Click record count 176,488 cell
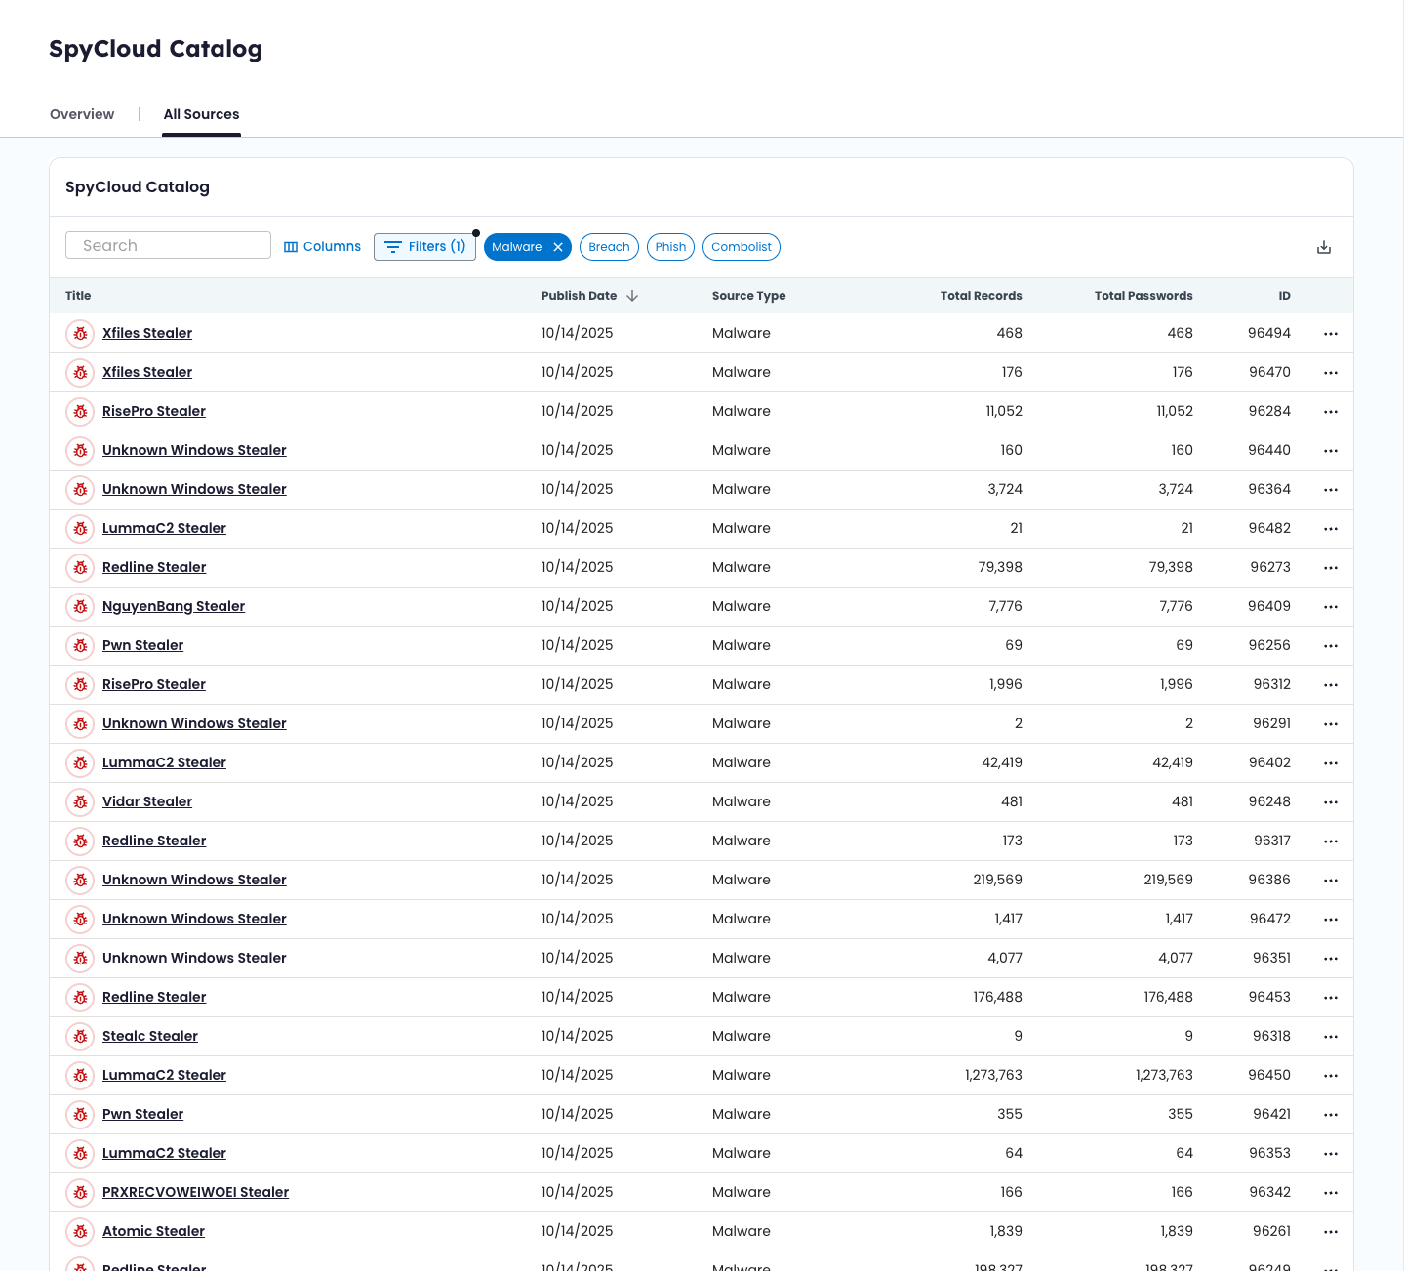 [997, 997]
